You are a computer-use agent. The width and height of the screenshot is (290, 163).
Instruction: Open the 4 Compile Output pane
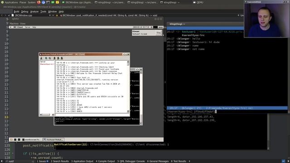pos(105,161)
